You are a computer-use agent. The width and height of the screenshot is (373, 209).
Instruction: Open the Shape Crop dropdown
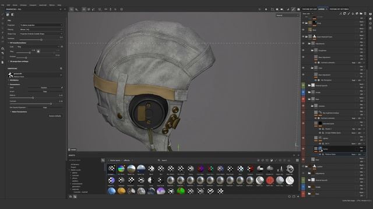41,34
